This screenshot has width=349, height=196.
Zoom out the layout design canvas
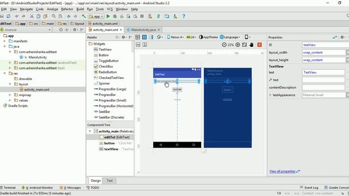[224, 45]
